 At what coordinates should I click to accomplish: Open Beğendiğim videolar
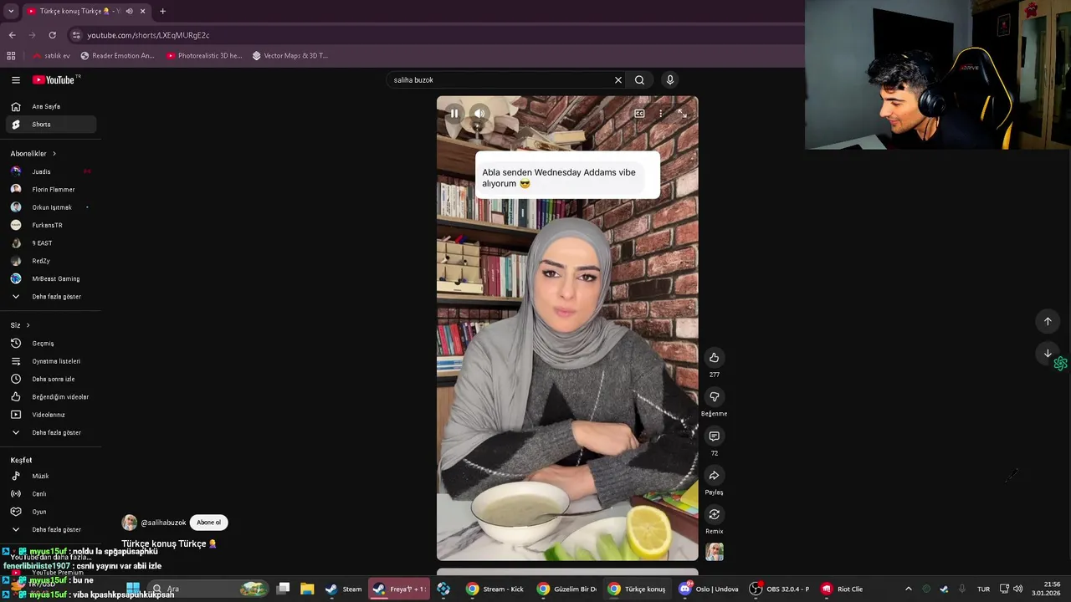pos(51,397)
